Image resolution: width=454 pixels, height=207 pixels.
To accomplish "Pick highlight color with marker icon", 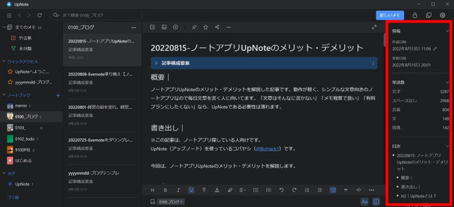I will [230, 190].
